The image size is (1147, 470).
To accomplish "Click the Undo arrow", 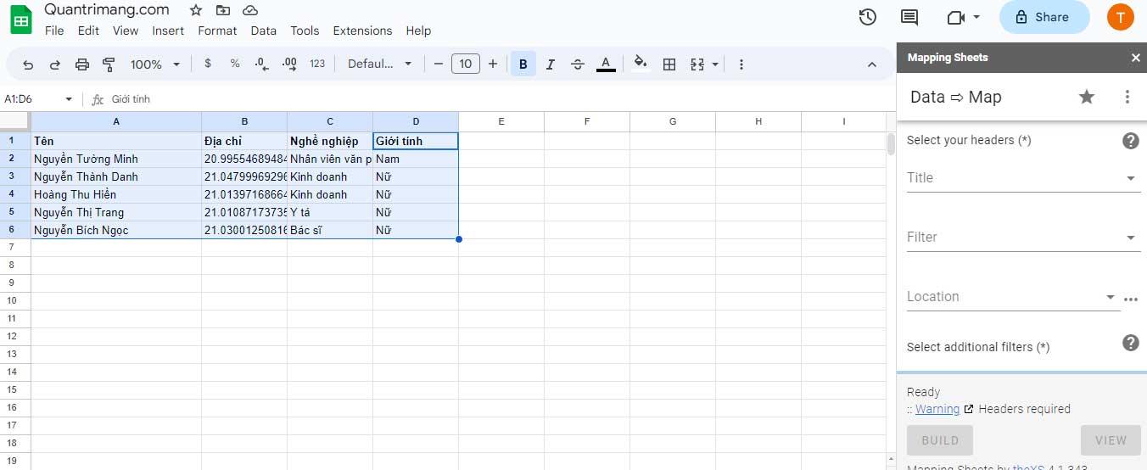I will pyautogui.click(x=28, y=64).
